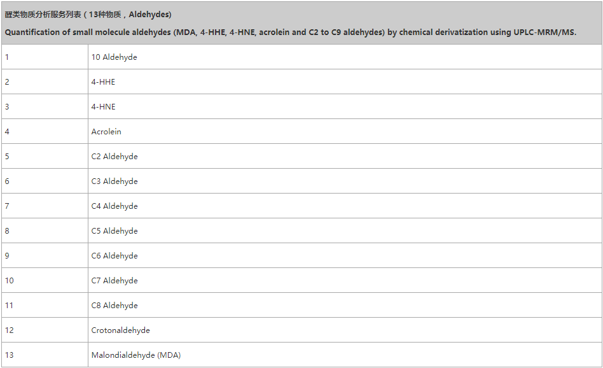Select the C3 Aldehyde row
The image size is (603, 368).
[114, 181]
